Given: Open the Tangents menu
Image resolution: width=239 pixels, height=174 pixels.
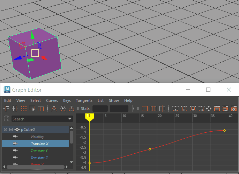Looking at the screenshot, I should click(84, 100).
